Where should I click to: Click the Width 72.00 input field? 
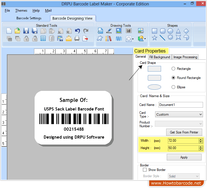click(x=183, y=141)
